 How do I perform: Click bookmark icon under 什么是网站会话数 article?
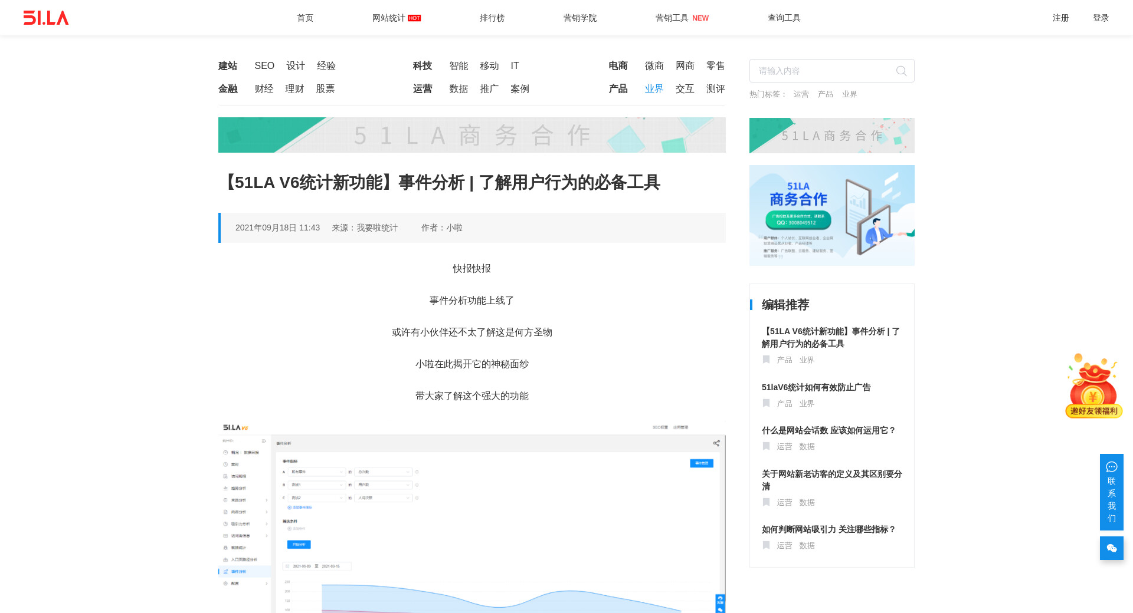pyautogui.click(x=766, y=446)
